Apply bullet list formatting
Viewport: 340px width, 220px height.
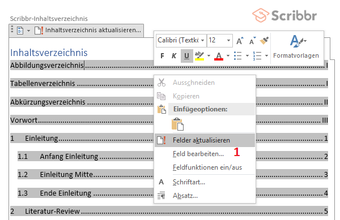(x=238, y=56)
